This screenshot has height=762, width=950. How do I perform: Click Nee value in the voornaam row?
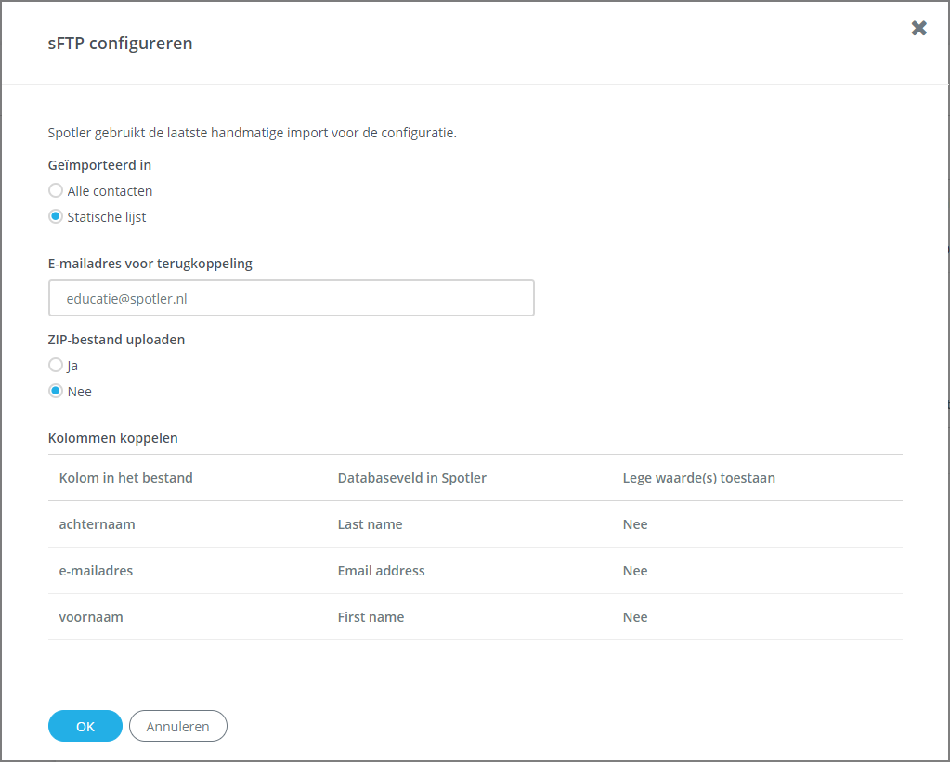[x=635, y=617]
